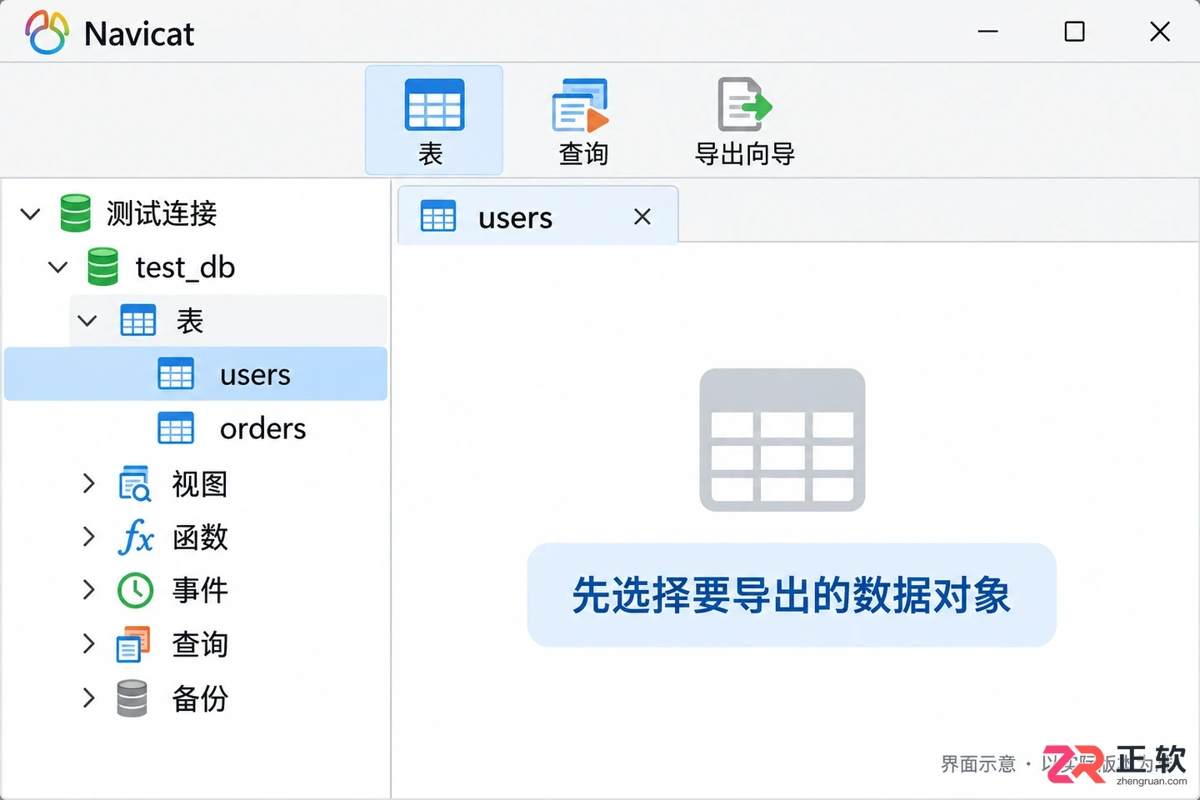Click the test_db database icon

click(x=102, y=267)
